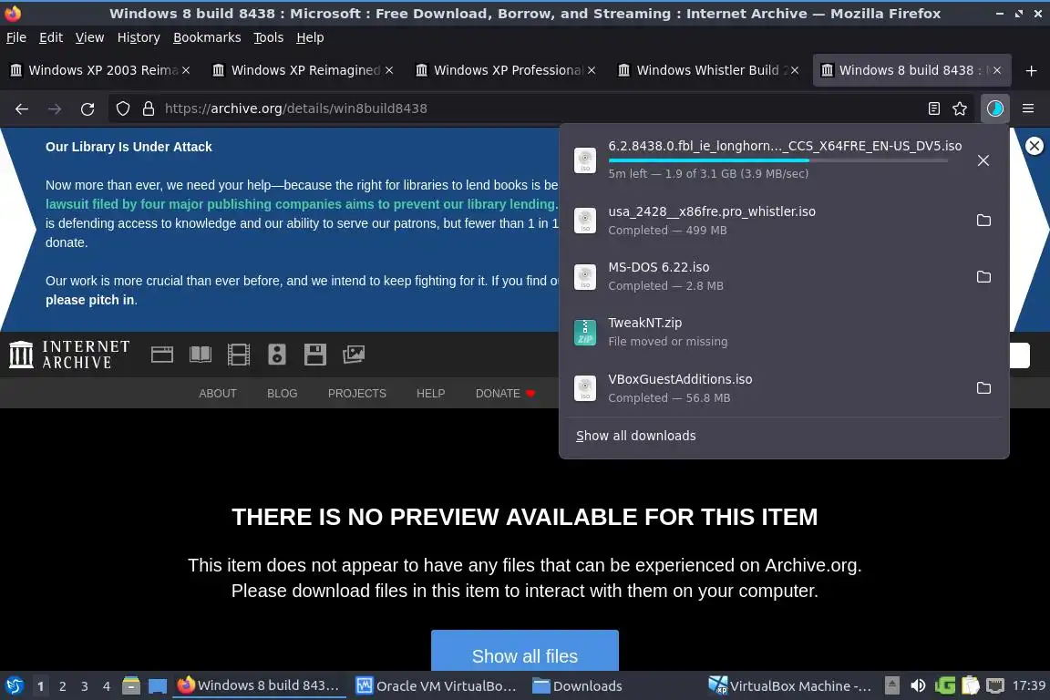Click the forward navigation arrow
This screenshot has width=1050, height=700.
pyautogui.click(x=55, y=108)
